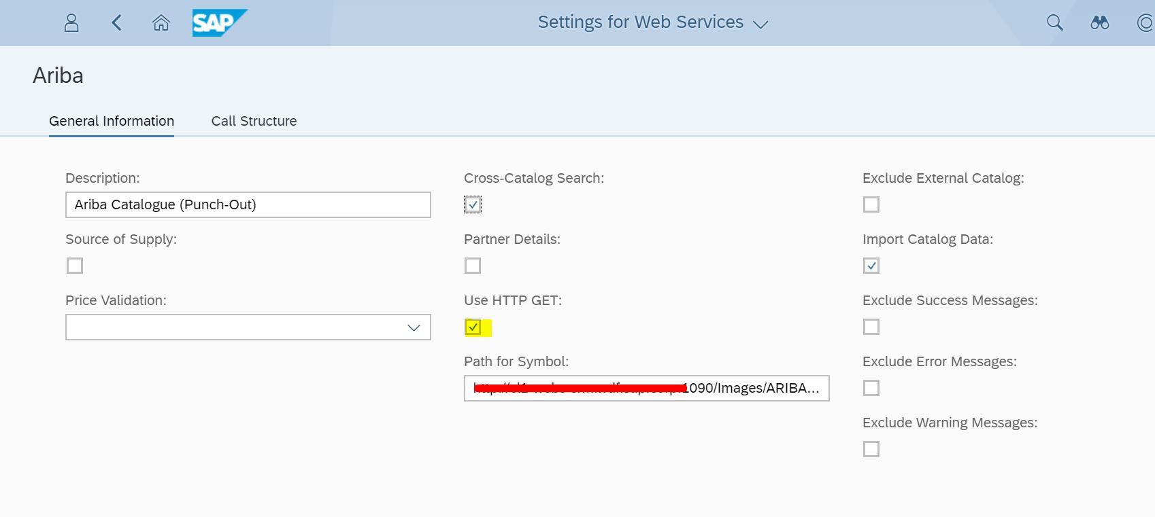Click the Import Catalog Data label
The image size is (1155, 517).
[x=928, y=239]
